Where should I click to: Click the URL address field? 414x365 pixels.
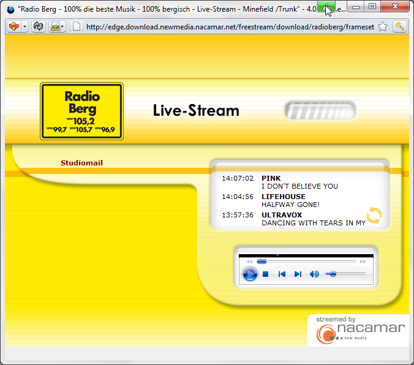pyautogui.click(x=230, y=27)
